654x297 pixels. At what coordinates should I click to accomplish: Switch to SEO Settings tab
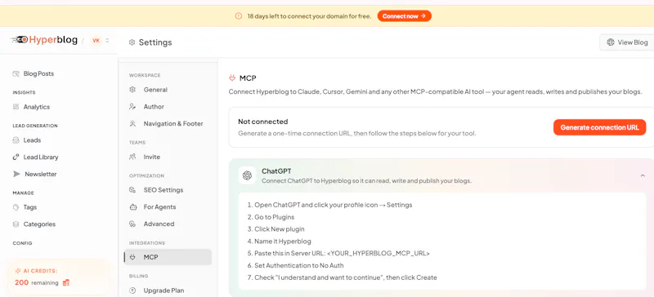click(x=168, y=190)
